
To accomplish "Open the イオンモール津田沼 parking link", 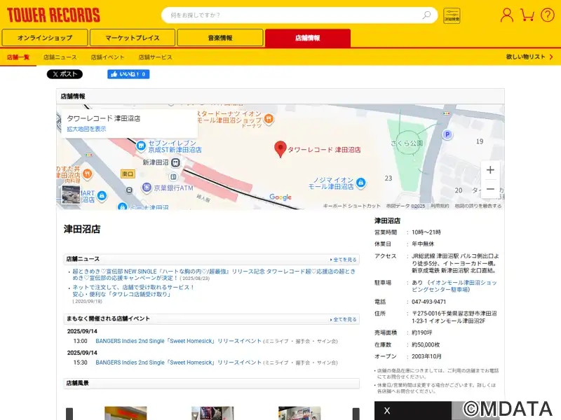I will (x=455, y=286).
